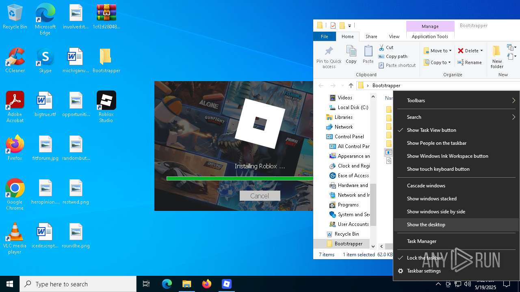Select the Roblox Studio desktop shortcut
Screen dimensions: 520x292
coord(106,107)
